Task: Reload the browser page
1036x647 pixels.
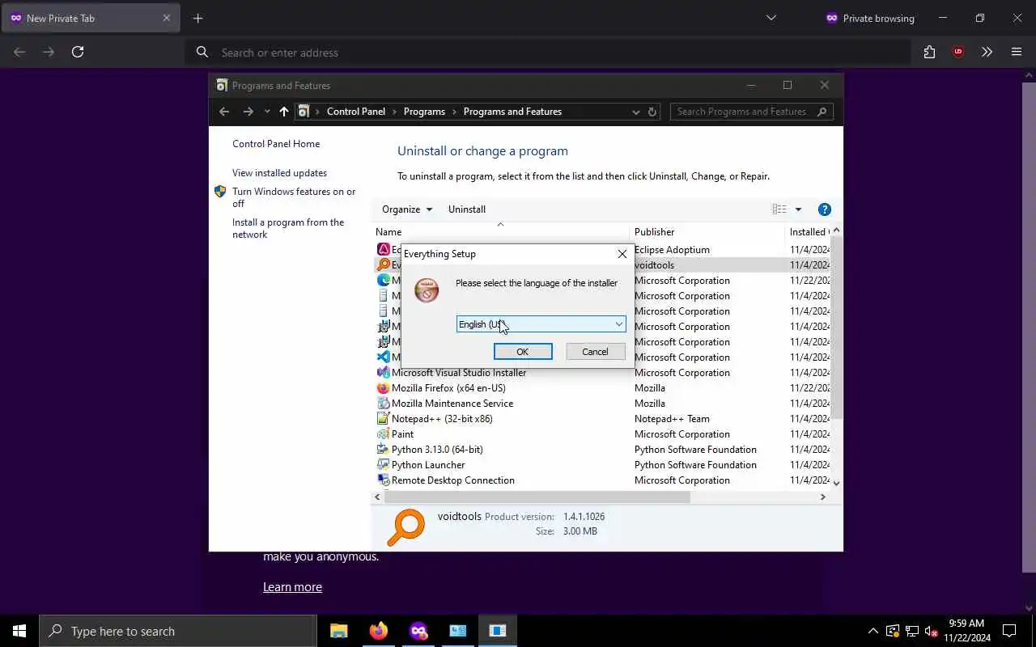Action: [x=78, y=52]
